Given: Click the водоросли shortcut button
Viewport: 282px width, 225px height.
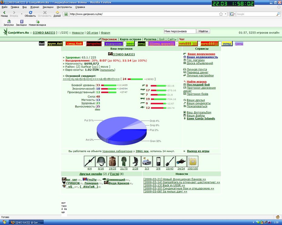Looking at the screenshot, I should click(x=114, y=44).
